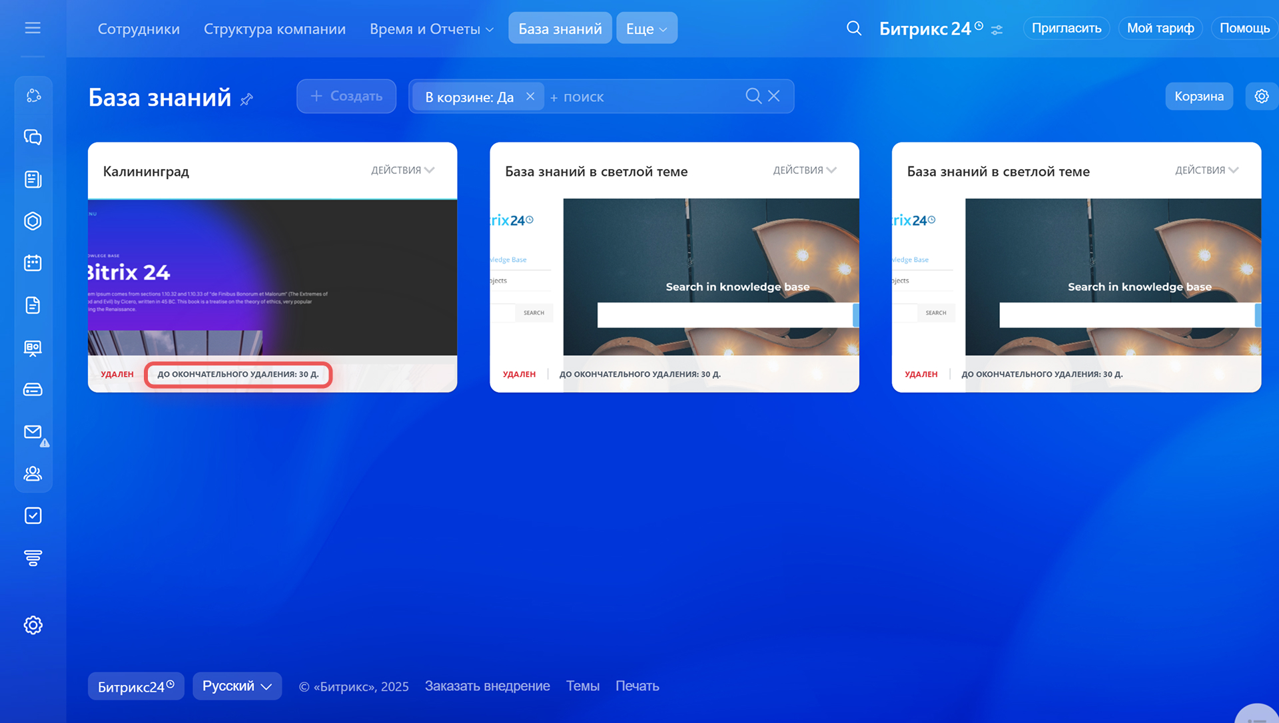
Task: Click the '© «Битрикс», 2025' footer text
Action: (354, 687)
